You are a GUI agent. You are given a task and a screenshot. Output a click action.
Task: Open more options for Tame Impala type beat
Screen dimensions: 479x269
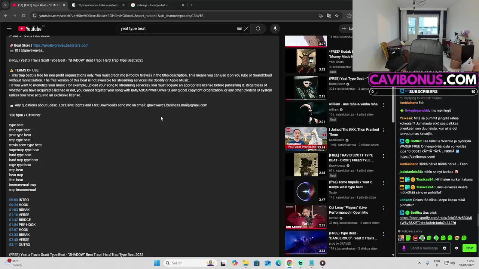coord(383,183)
